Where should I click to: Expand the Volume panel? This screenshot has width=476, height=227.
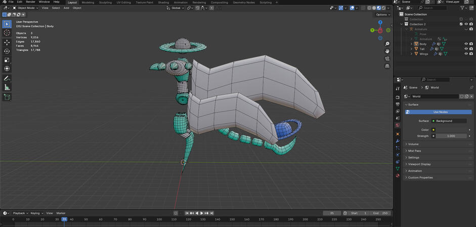point(414,144)
